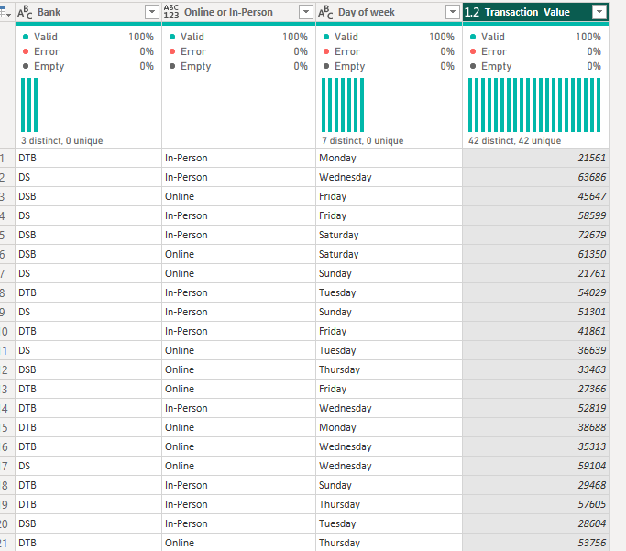The height and width of the screenshot is (551, 626).
Task: Select the Bank column header
Action: pos(88,13)
